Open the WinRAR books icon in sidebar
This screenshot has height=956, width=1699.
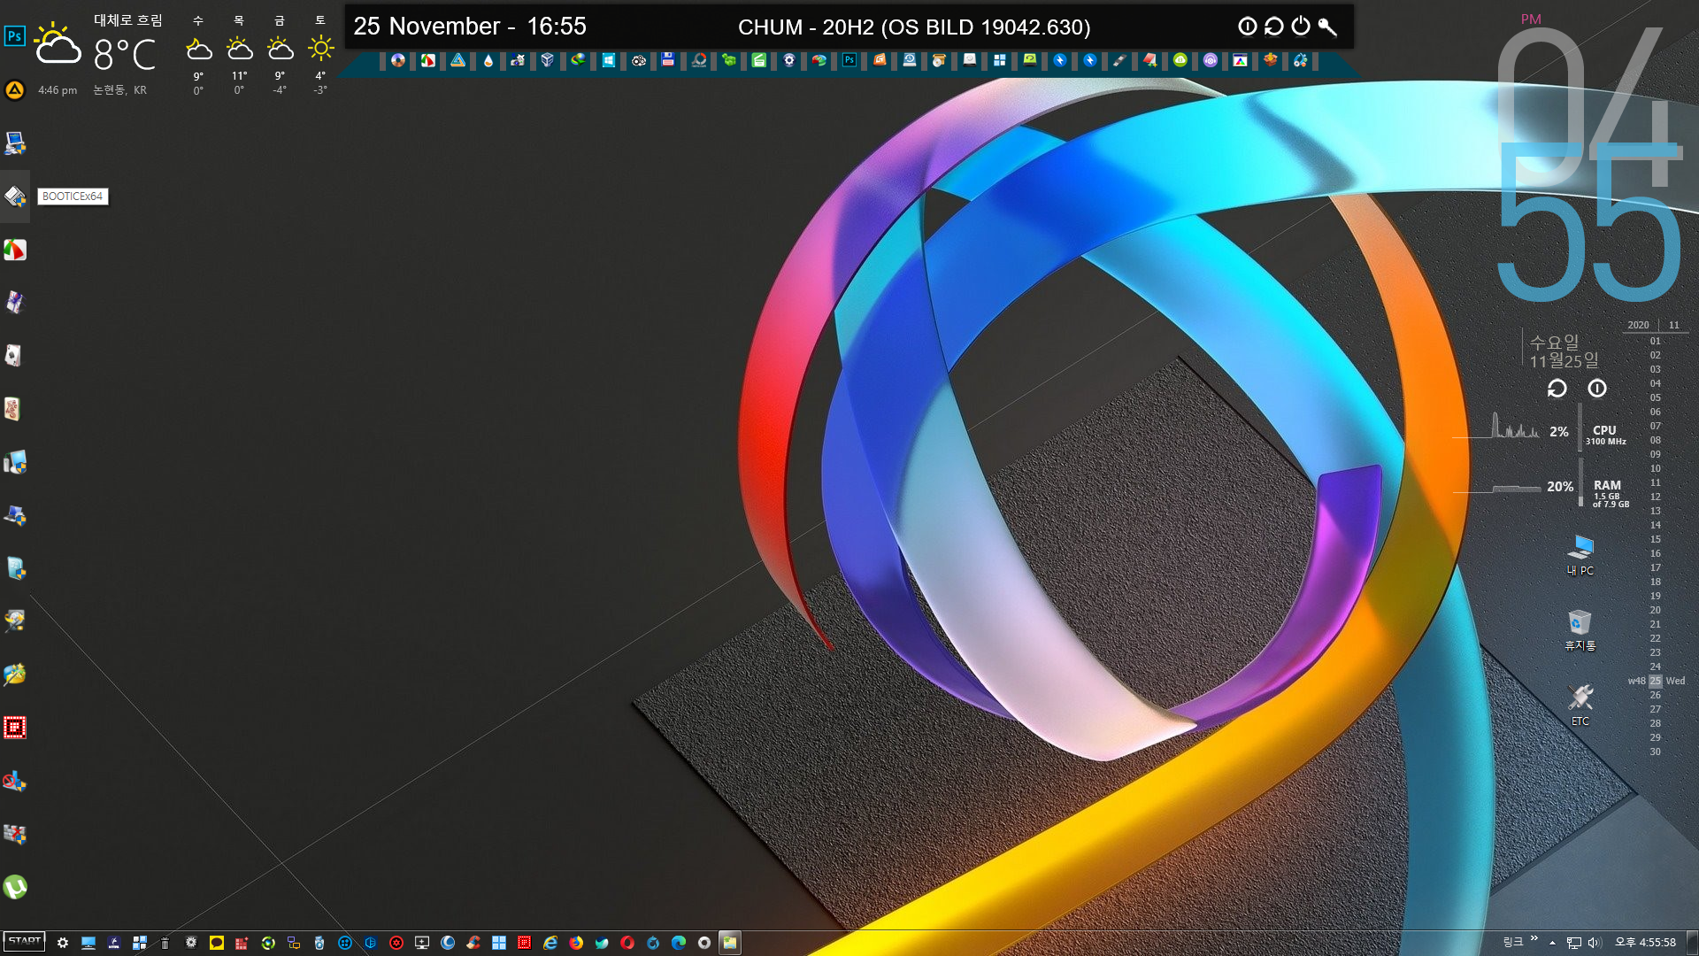[15, 303]
